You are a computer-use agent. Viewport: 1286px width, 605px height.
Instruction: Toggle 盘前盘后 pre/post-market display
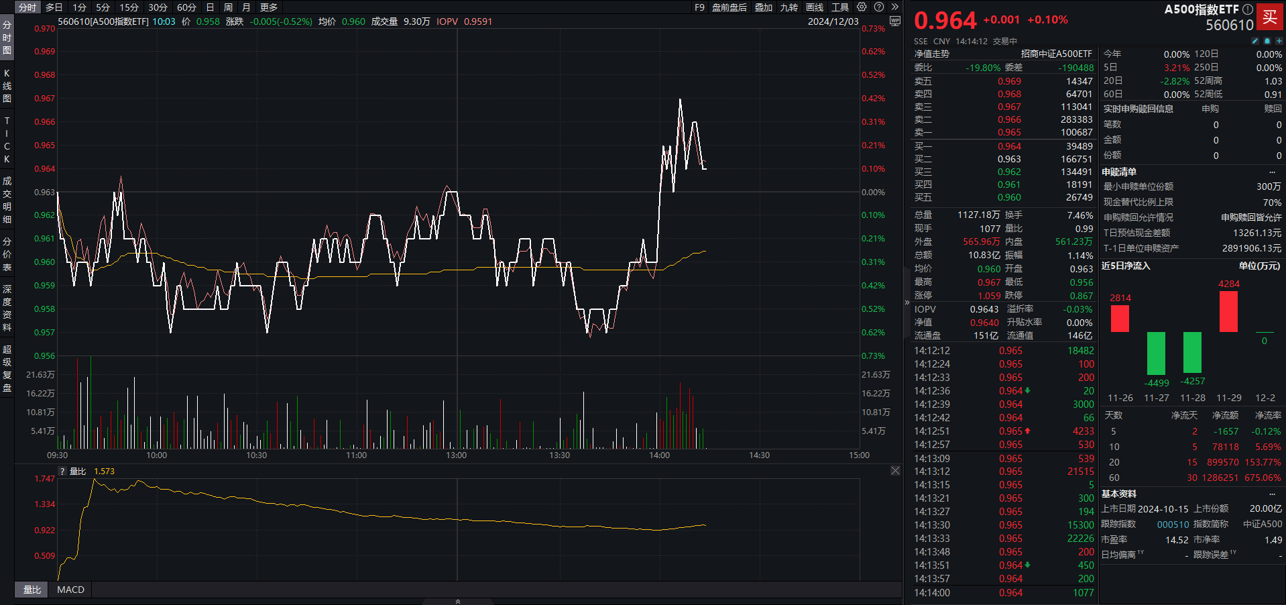729,7
